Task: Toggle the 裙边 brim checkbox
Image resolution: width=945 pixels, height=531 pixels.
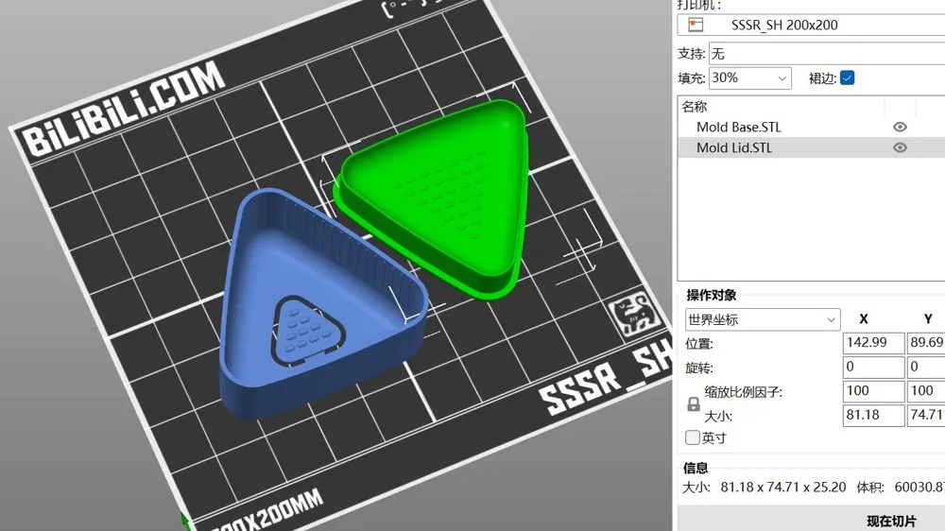Action: click(847, 77)
